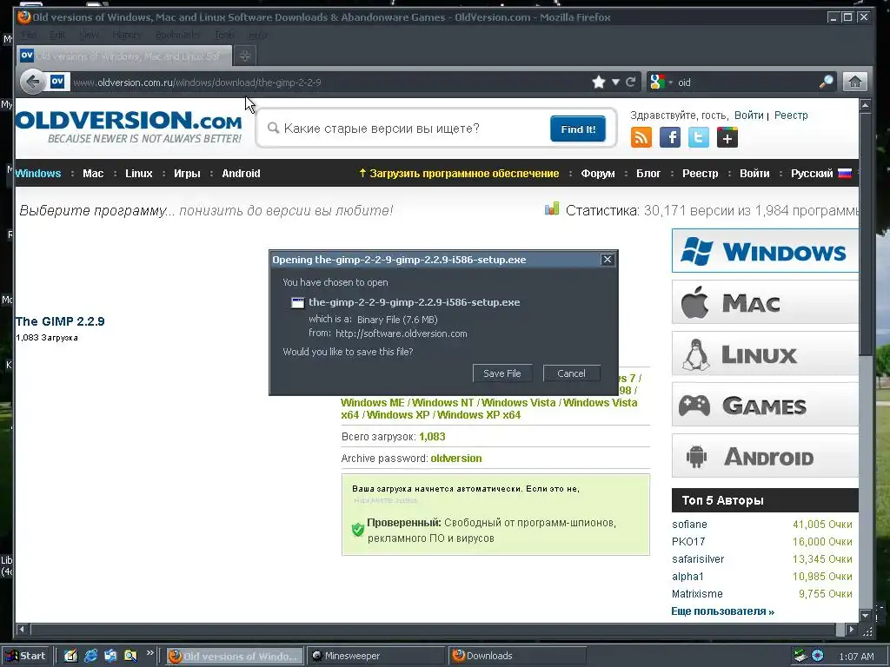Select Mac in the site navigation bar
The height and width of the screenshot is (667, 890).
point(93,174)
